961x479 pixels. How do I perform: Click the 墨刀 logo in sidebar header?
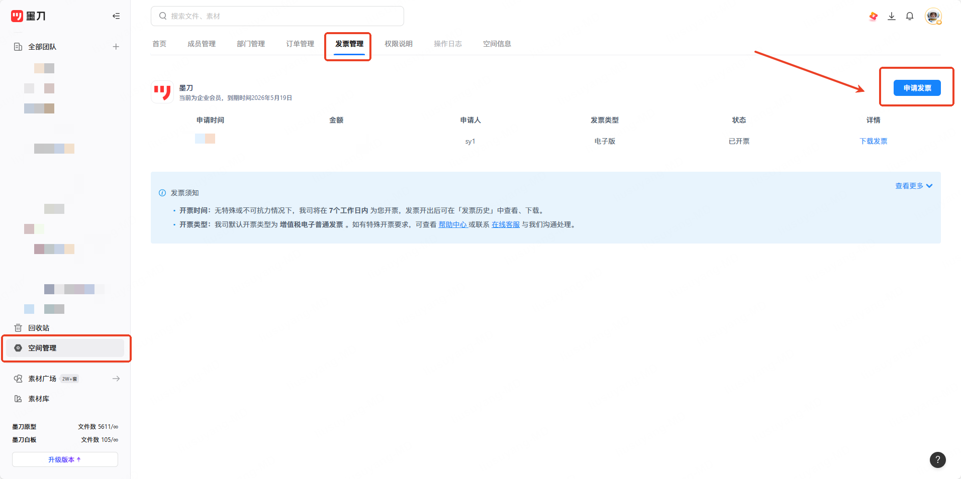point(29,16)
